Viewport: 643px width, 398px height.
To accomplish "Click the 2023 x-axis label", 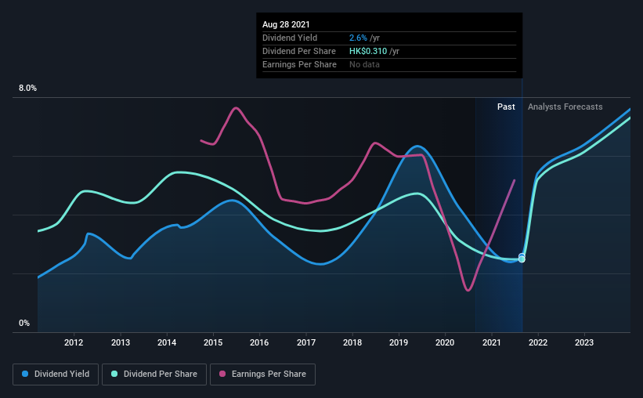I will click(x=584, y=342).
